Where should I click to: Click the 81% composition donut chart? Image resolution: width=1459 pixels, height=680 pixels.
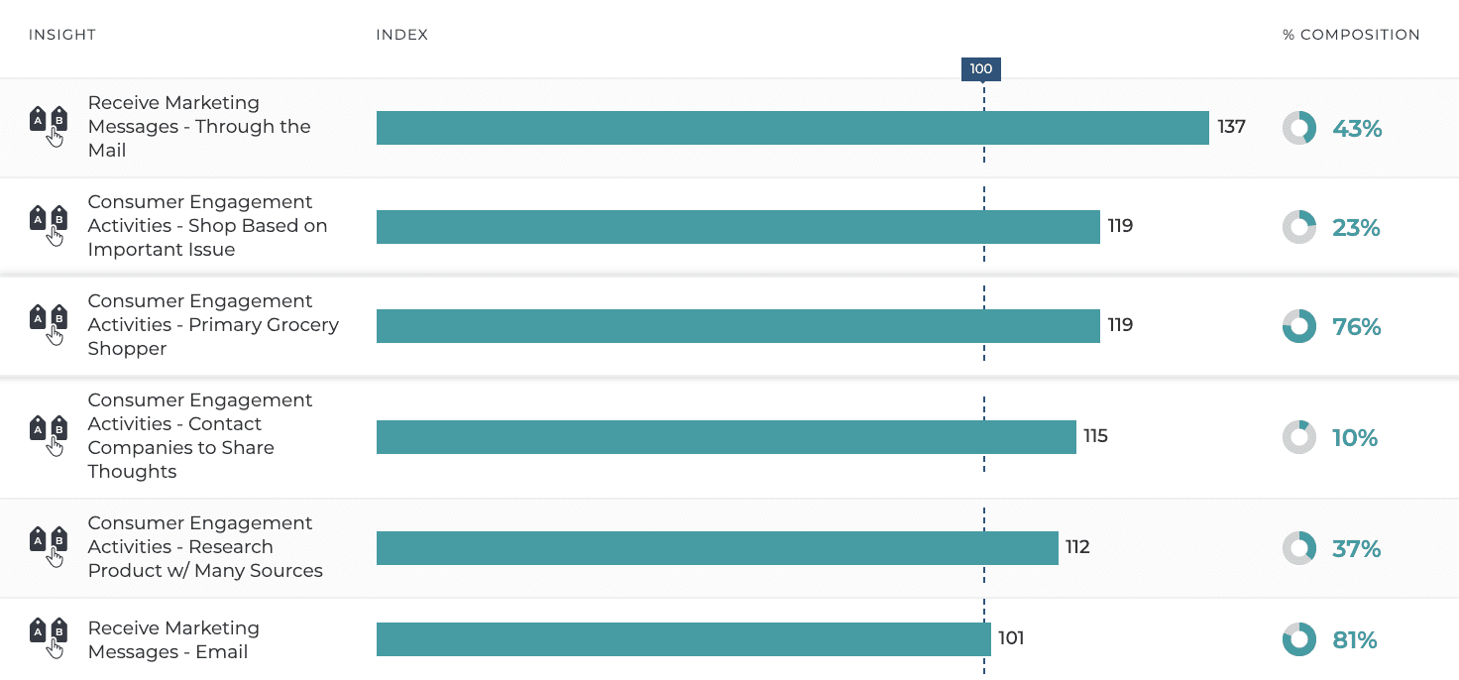click(1299, 639)
